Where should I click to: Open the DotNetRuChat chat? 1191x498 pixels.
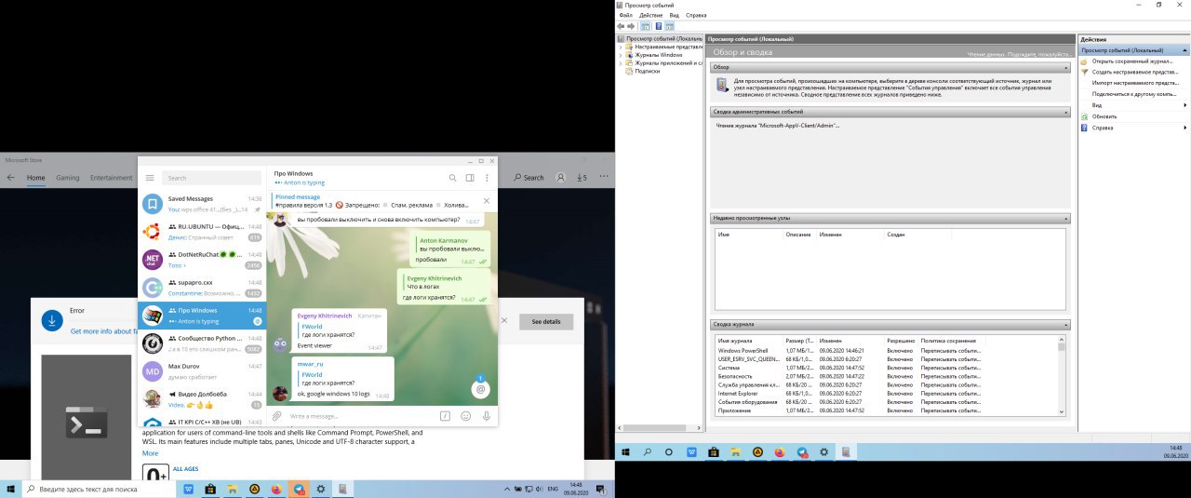point(202,260)
